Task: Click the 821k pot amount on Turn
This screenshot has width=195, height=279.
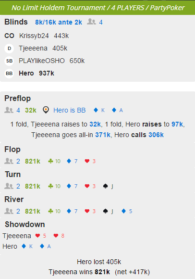Action: click(x=33, y=186)
